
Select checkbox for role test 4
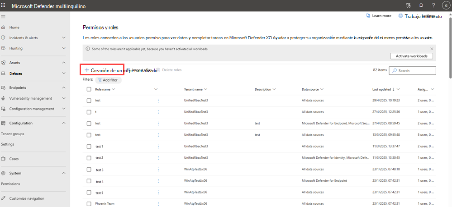(89, 181)
